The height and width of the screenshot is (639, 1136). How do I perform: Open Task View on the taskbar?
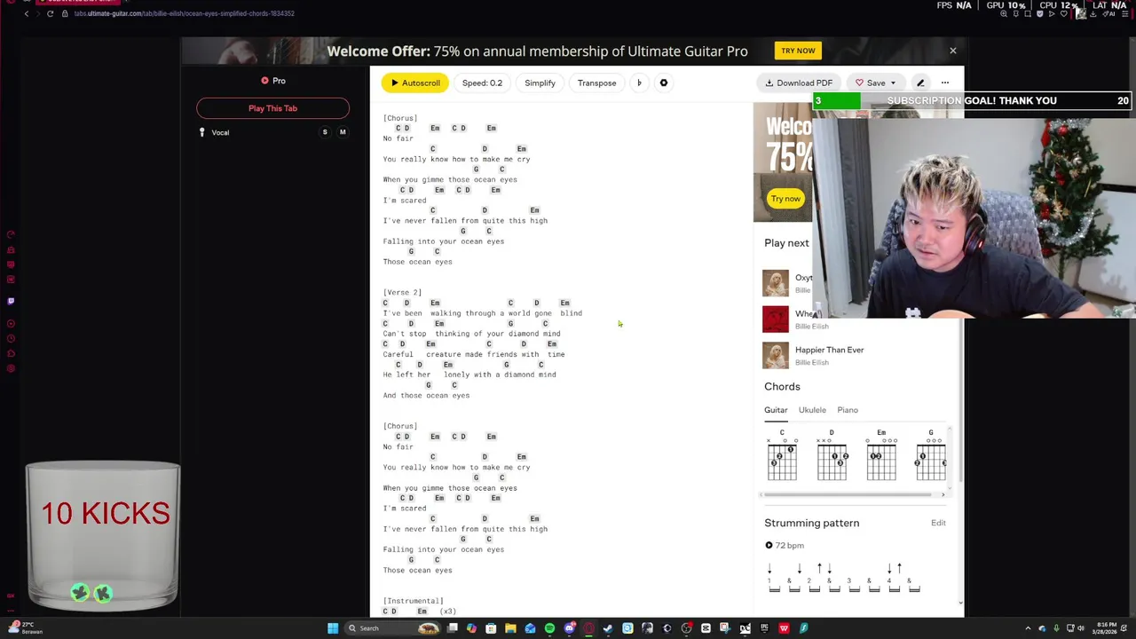pos(452,628)
